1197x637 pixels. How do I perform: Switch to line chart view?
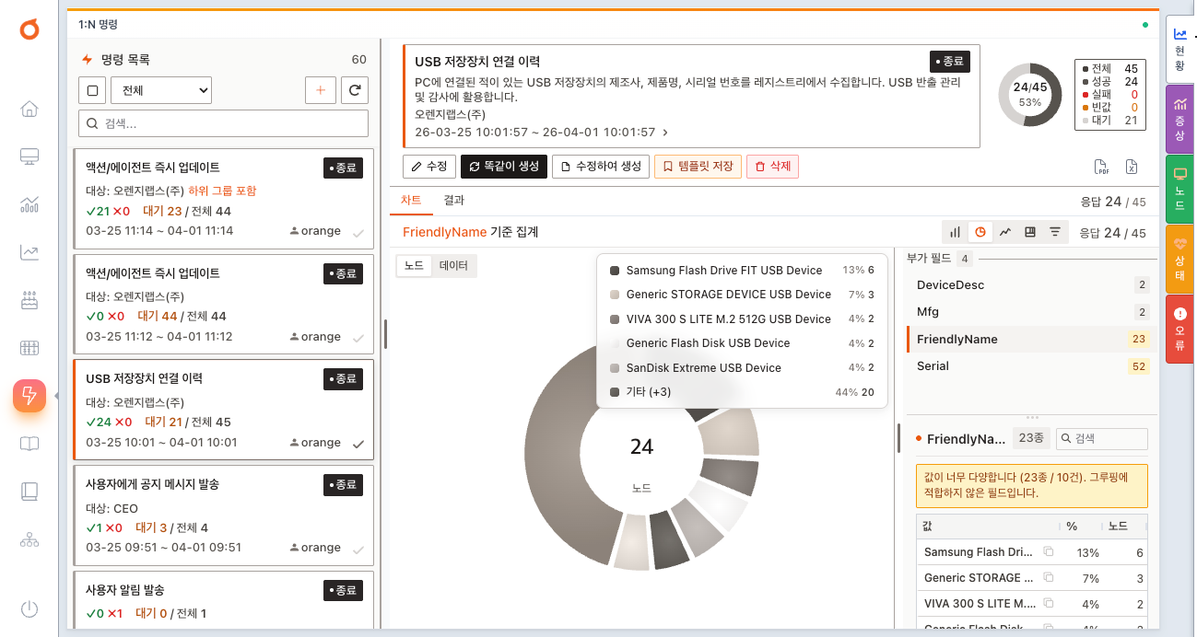1005,232
